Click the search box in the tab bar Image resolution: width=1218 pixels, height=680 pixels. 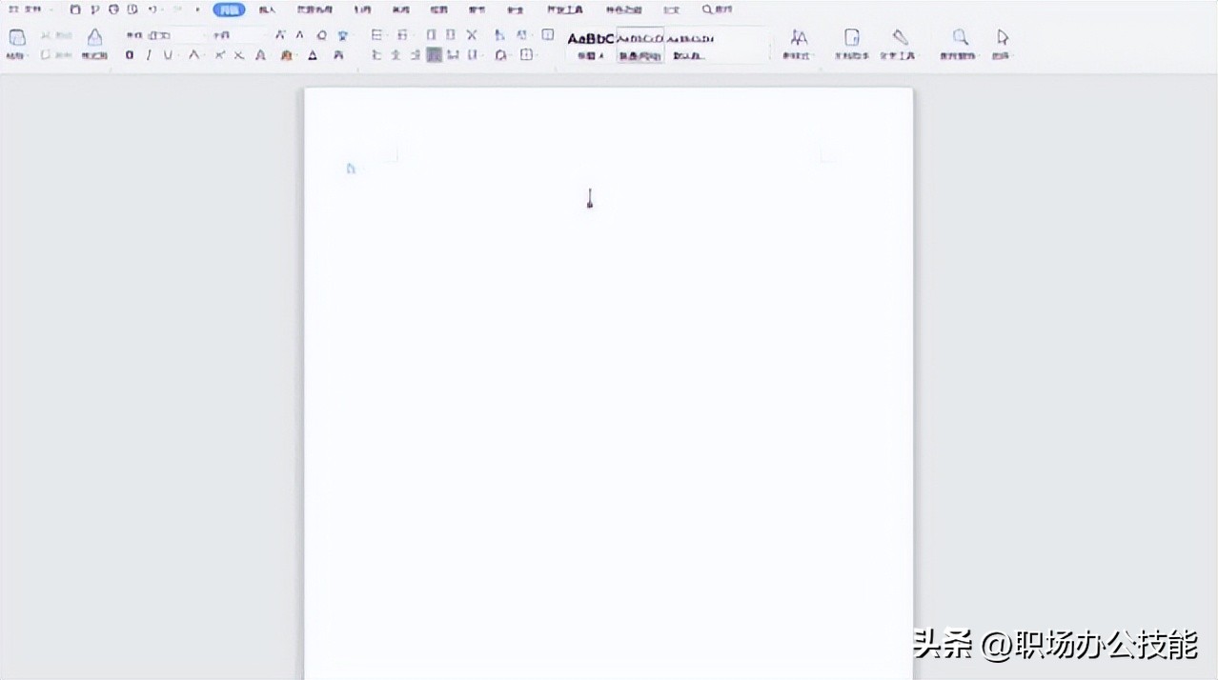tap(718, 10)
